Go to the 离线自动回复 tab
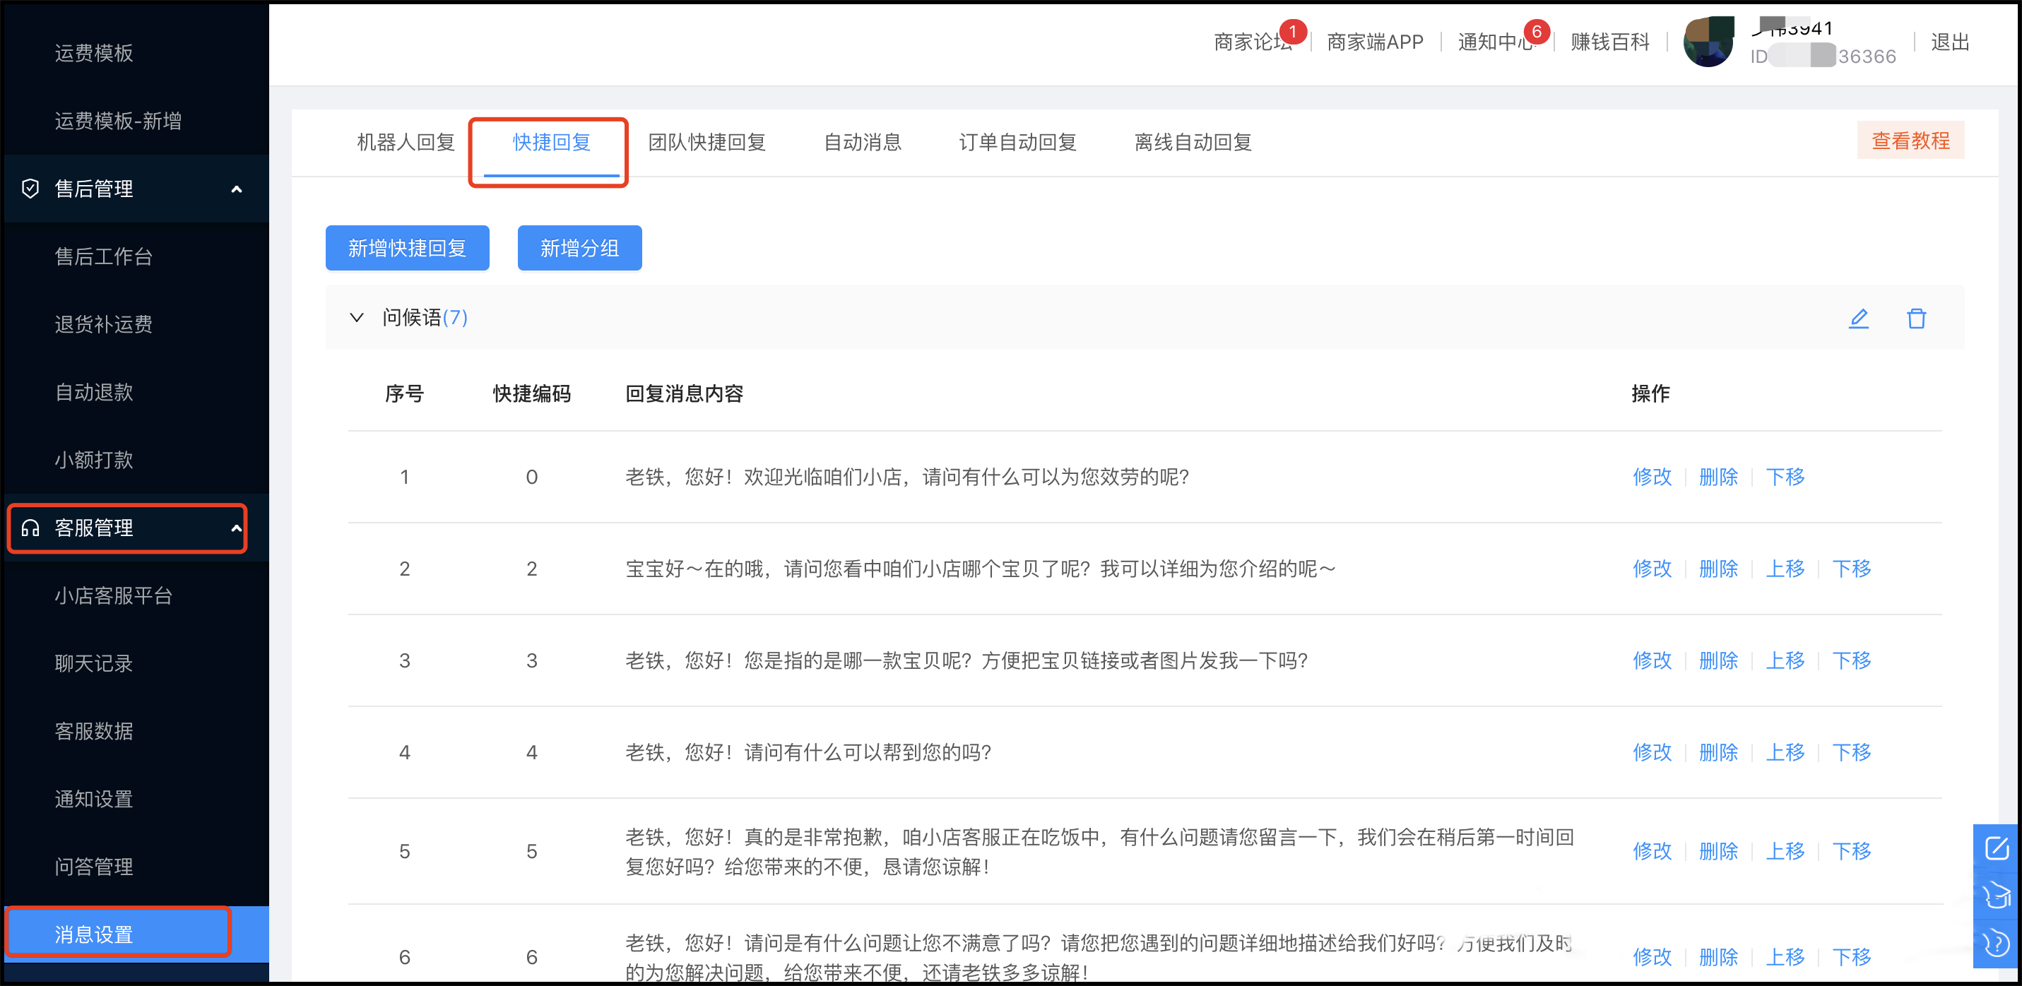The height and width of the screenshot is (986, 2022). pos(1193,142)
